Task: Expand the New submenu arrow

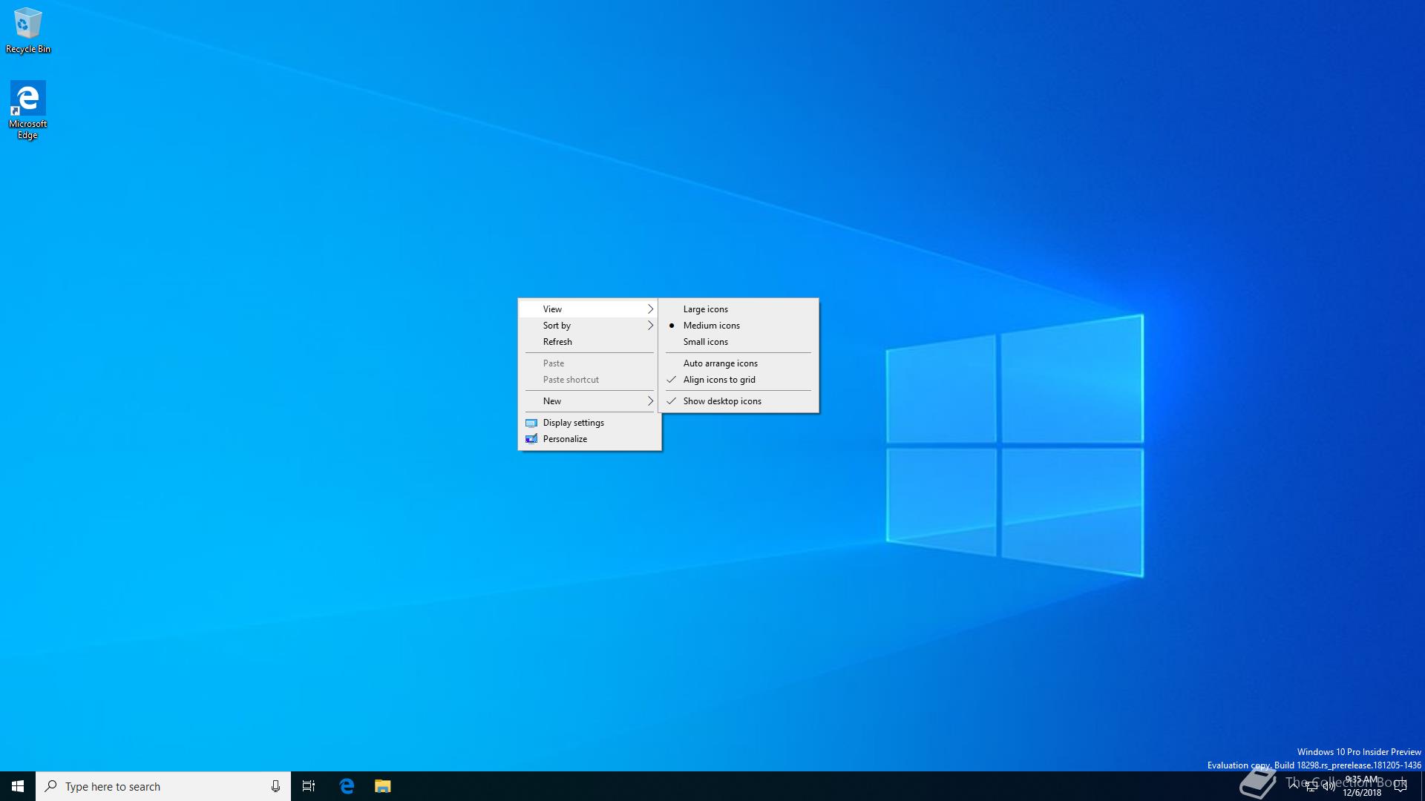Action: 650,401
